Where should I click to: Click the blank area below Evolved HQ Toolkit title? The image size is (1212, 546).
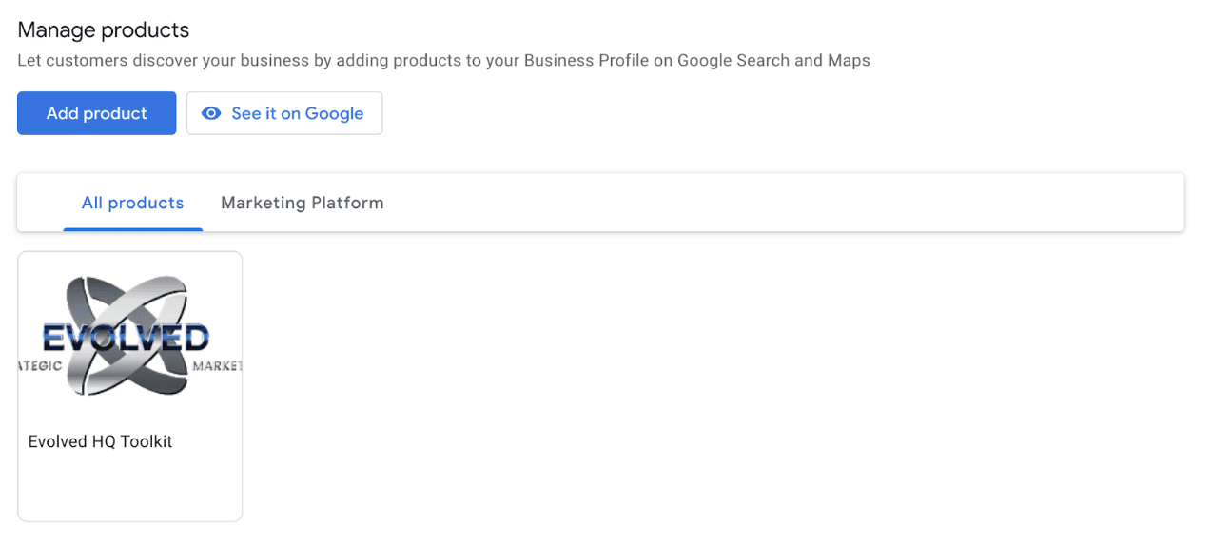130,485
